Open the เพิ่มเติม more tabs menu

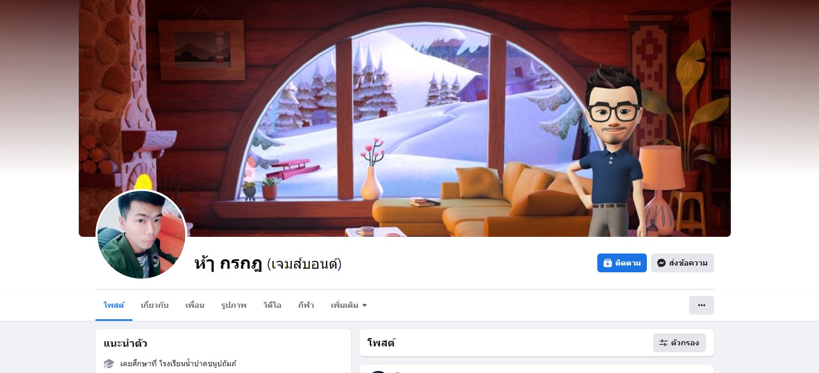click(349, 305)
